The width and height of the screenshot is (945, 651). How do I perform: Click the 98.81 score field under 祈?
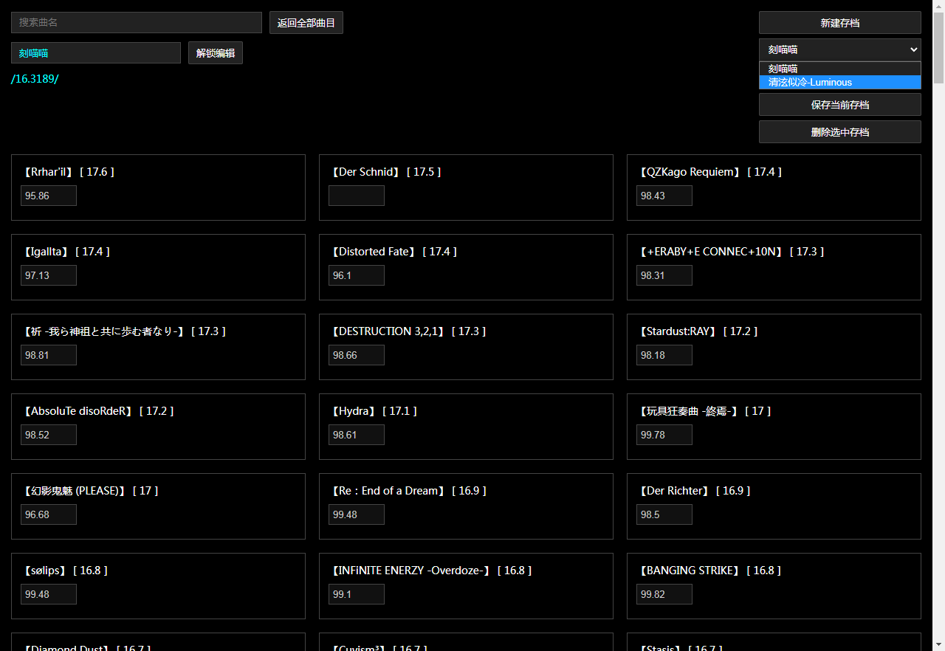(x=49, y=355)
